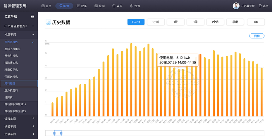
Task: Click the 历史数据 monitor icon
Action: pyautogui.click(x=48, y=22)
